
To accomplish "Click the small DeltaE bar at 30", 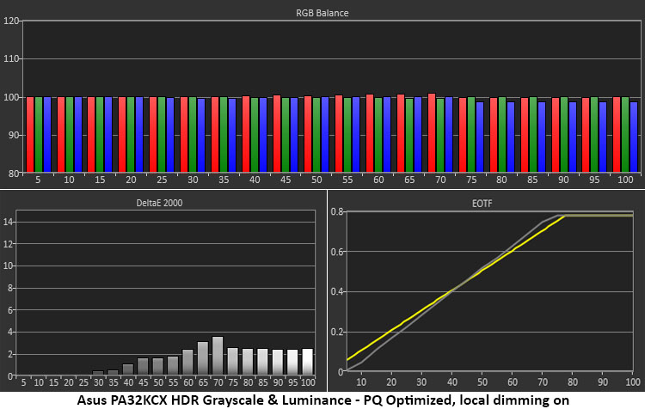I will 98,373.
